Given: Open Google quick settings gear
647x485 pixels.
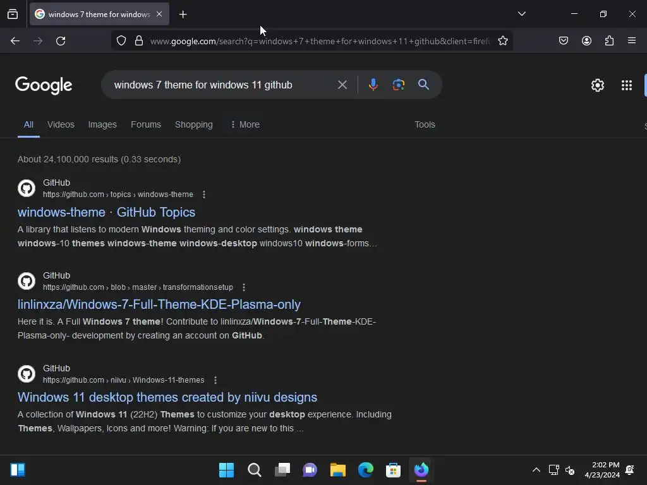Looking at the screenshot, I should (598, 85).
